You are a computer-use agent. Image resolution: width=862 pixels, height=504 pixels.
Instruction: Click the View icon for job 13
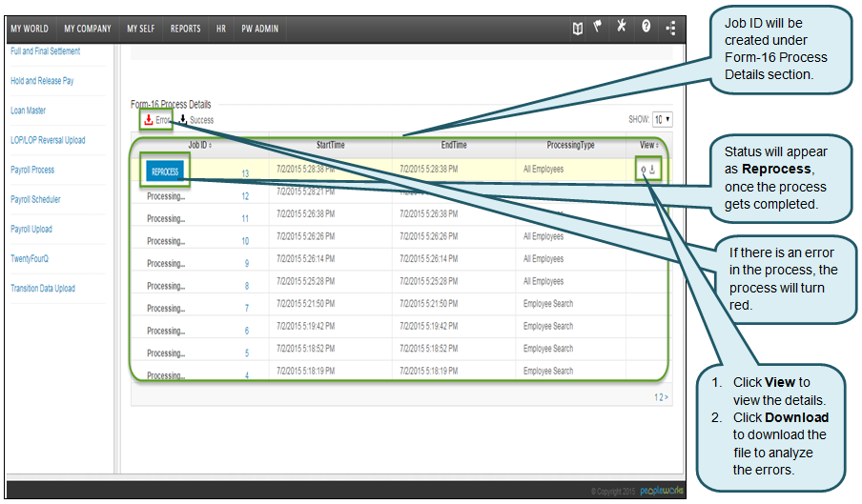644,170
